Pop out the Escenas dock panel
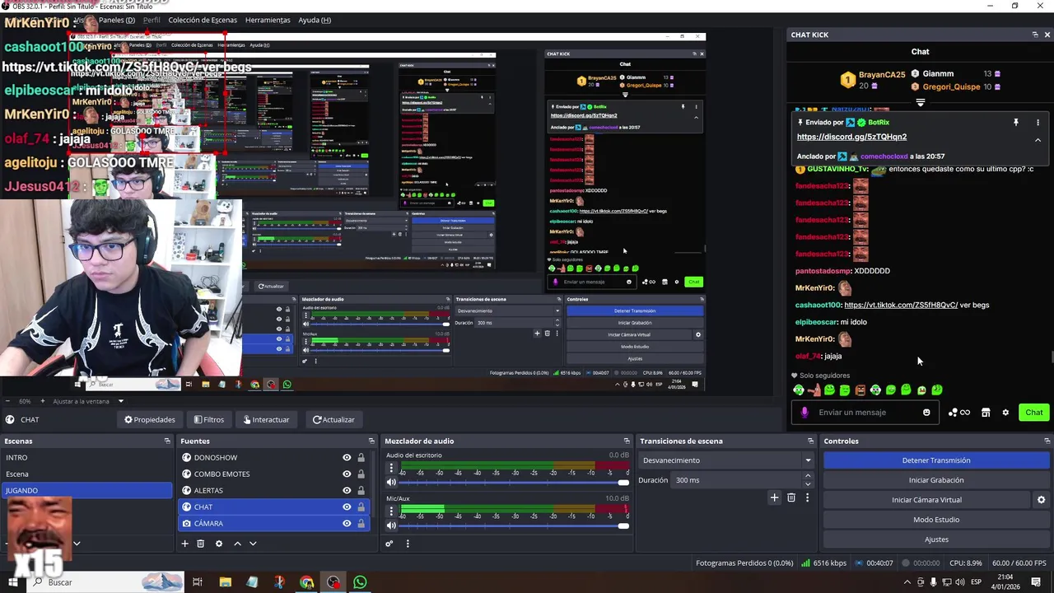The image size is (1054, 593). coord(167,441)
